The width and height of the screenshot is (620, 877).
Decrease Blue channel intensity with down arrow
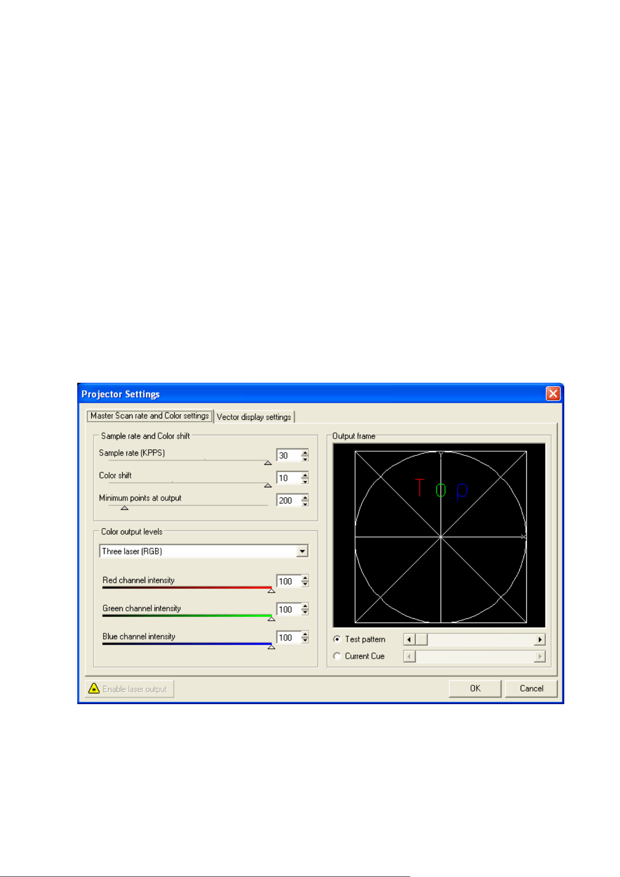305,641
